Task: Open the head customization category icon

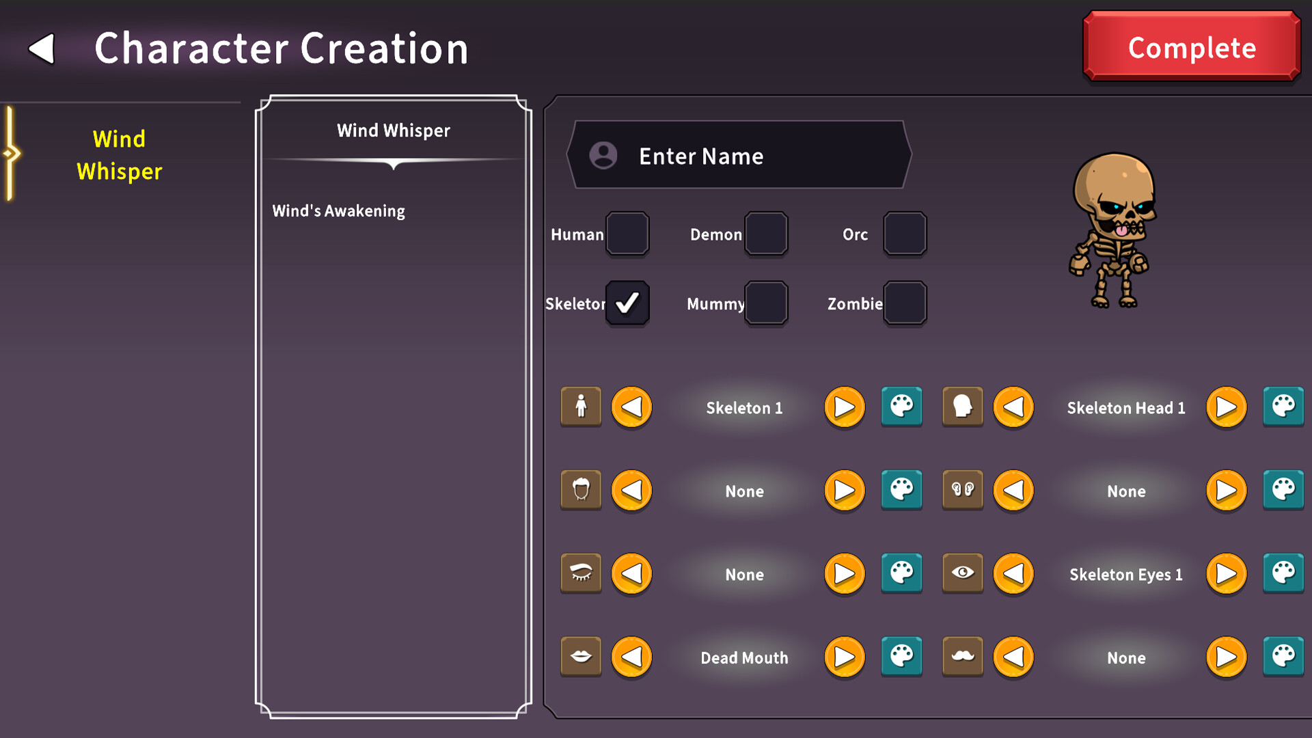Action: pyautogui.click(x=962, y=407)
